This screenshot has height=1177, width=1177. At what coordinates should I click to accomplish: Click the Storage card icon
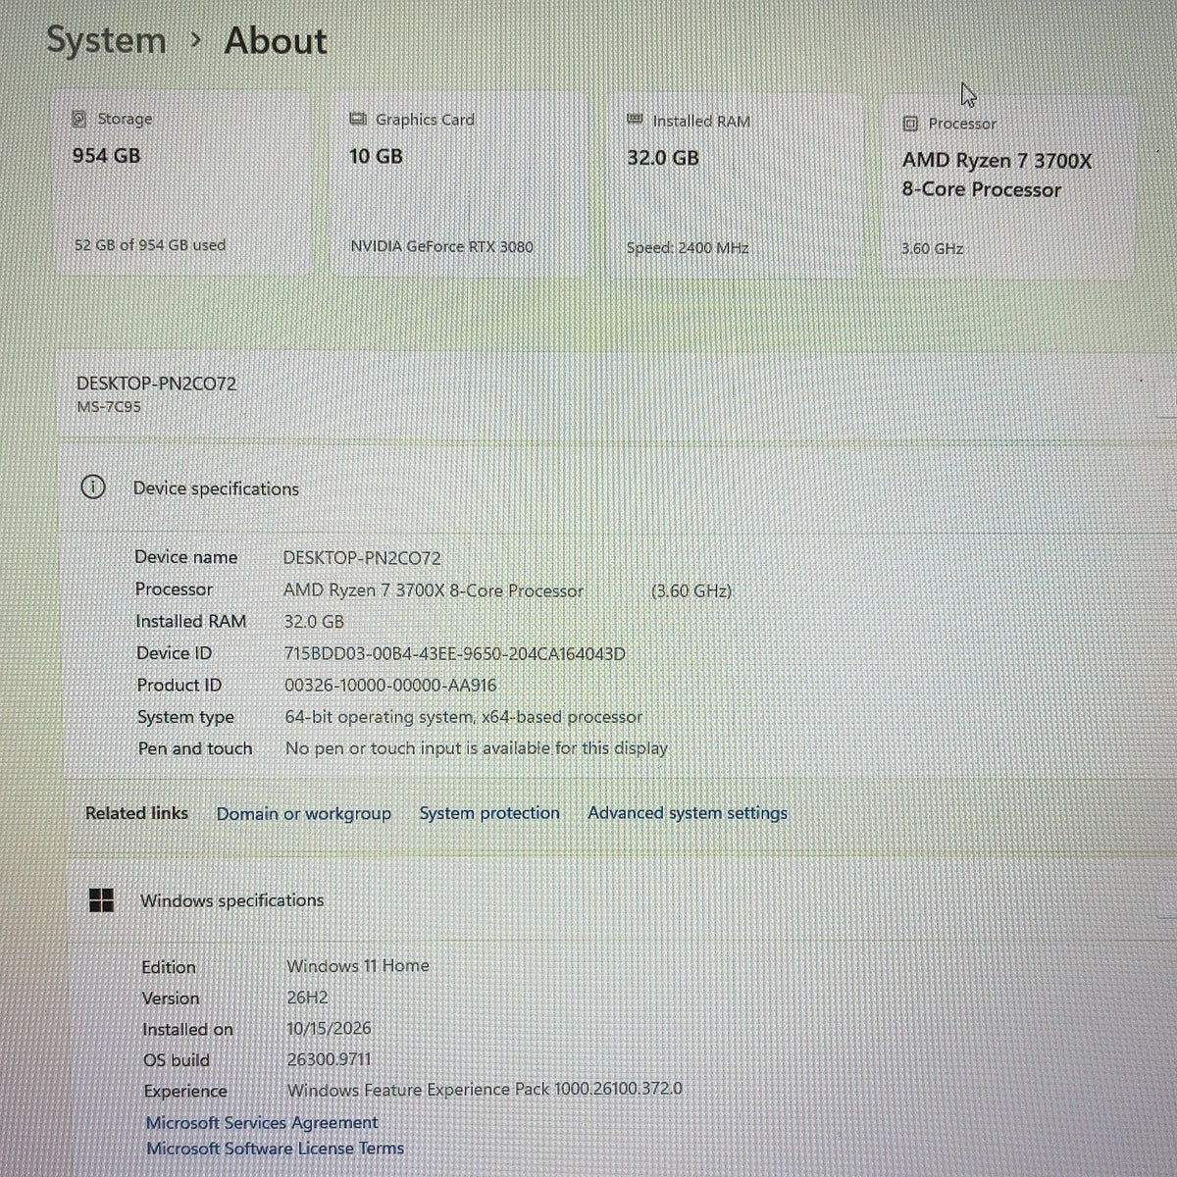79,119
